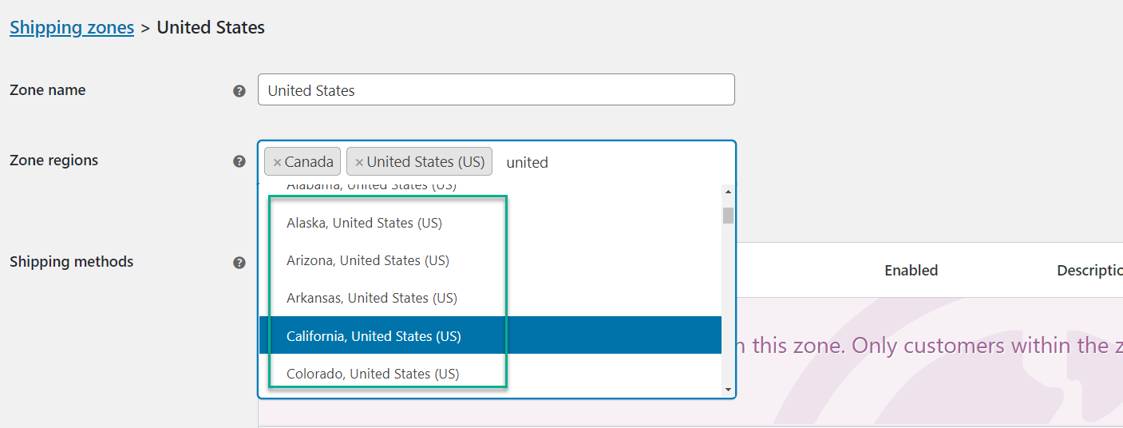
Task: Click the Canada region tag label
Action: pyautogui.click(x=309, y=162)
